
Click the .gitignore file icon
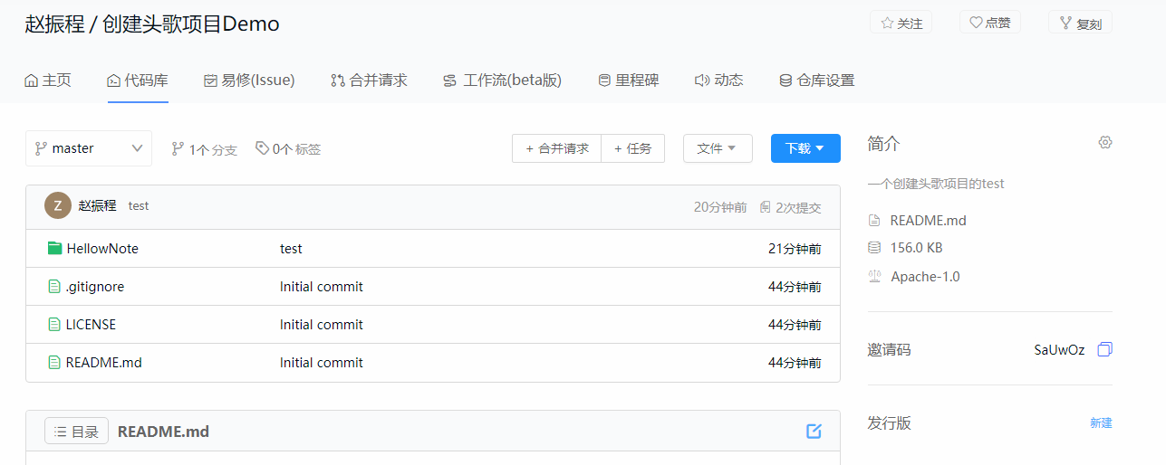pos(54,286)
